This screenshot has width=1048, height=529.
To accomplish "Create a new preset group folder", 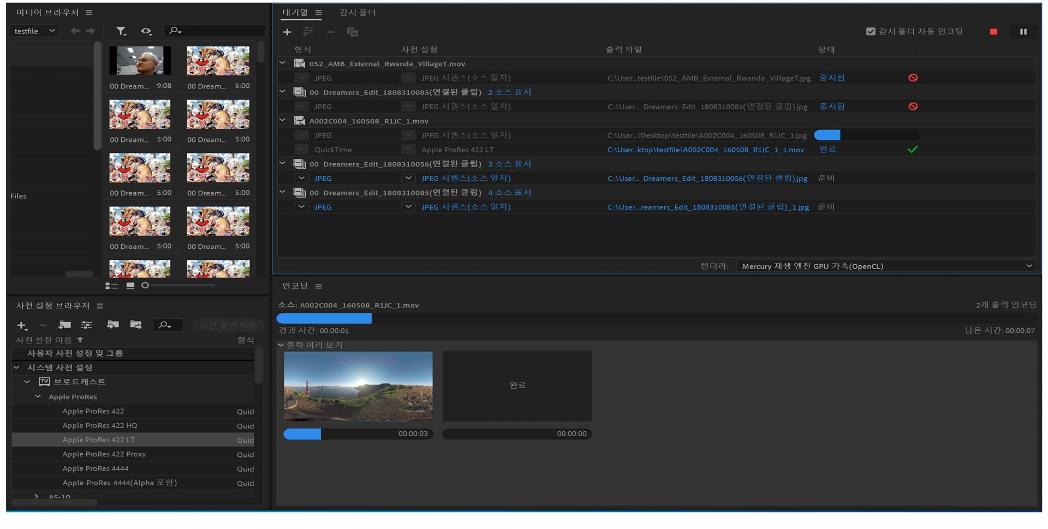I will point(65,325).
